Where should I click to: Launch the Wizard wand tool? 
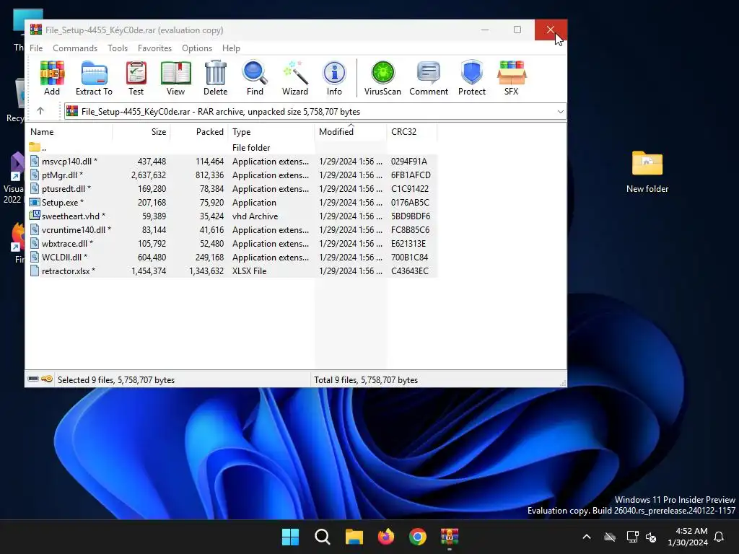[295, 78]
